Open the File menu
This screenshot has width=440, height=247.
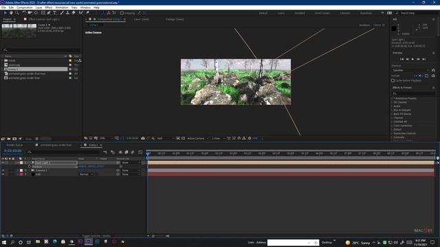pyautogui.click(x=3, y=8)
